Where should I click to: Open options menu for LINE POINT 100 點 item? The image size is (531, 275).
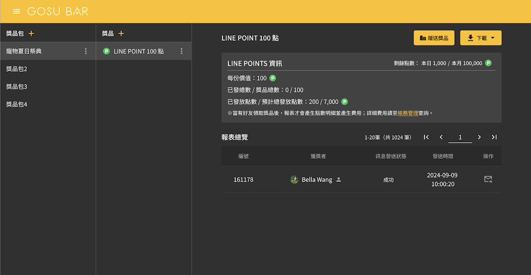(x=181, y=51)
